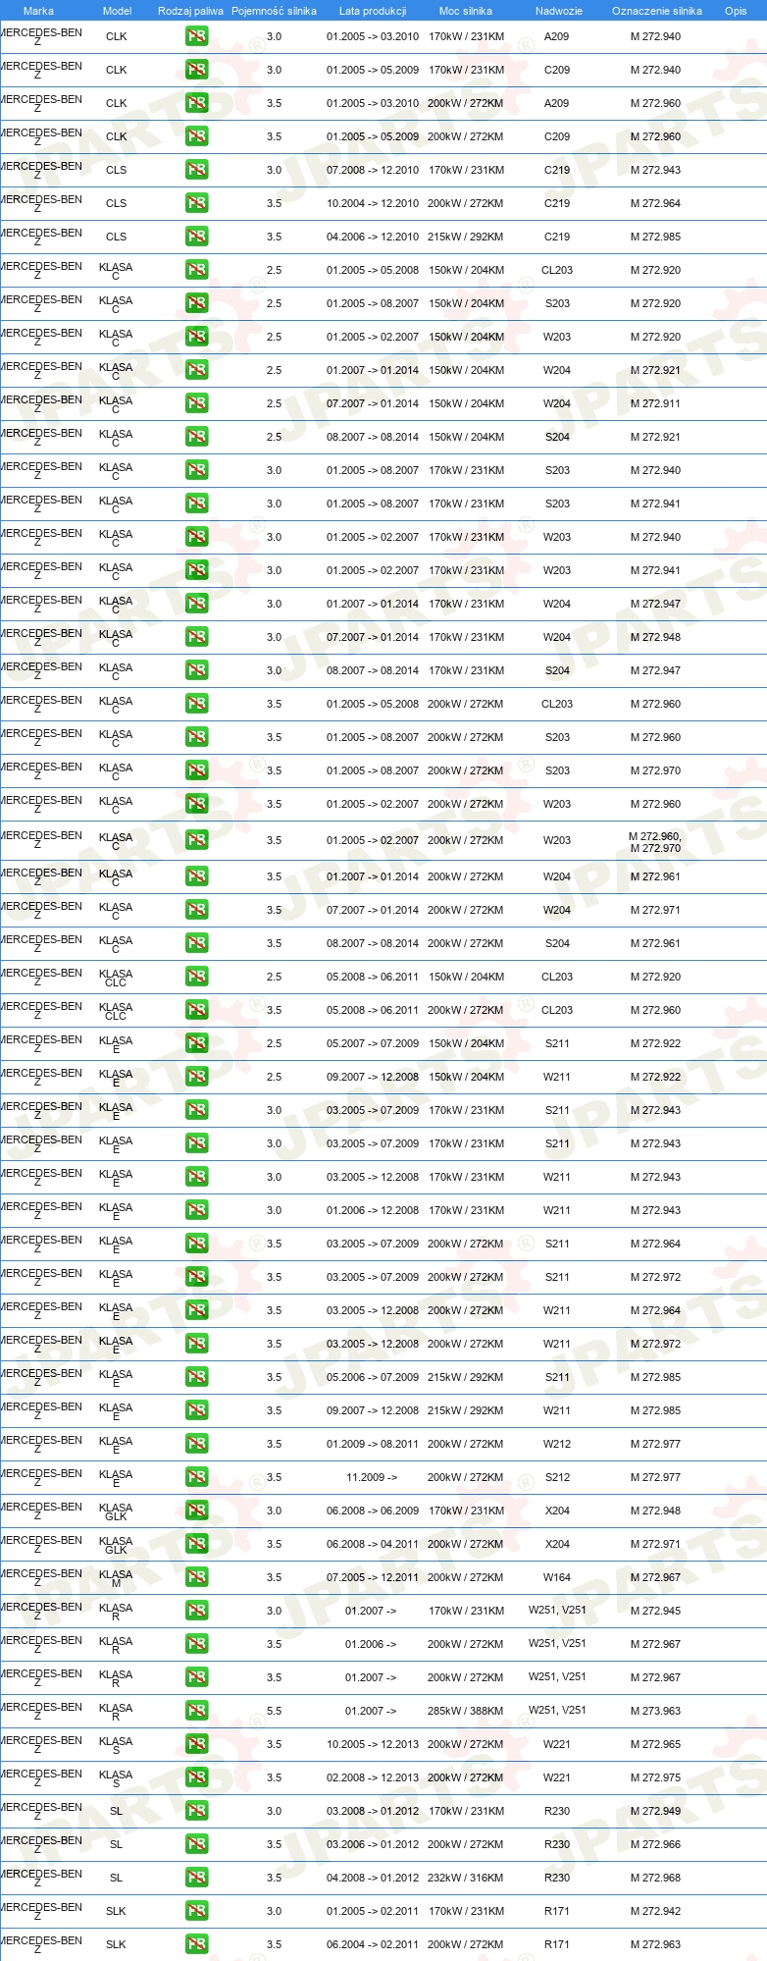Click the fuel icon in Klasa GLK 3.0 row
The width and height of the screenshot is (767, 1961).
[x=196, y=1510]
